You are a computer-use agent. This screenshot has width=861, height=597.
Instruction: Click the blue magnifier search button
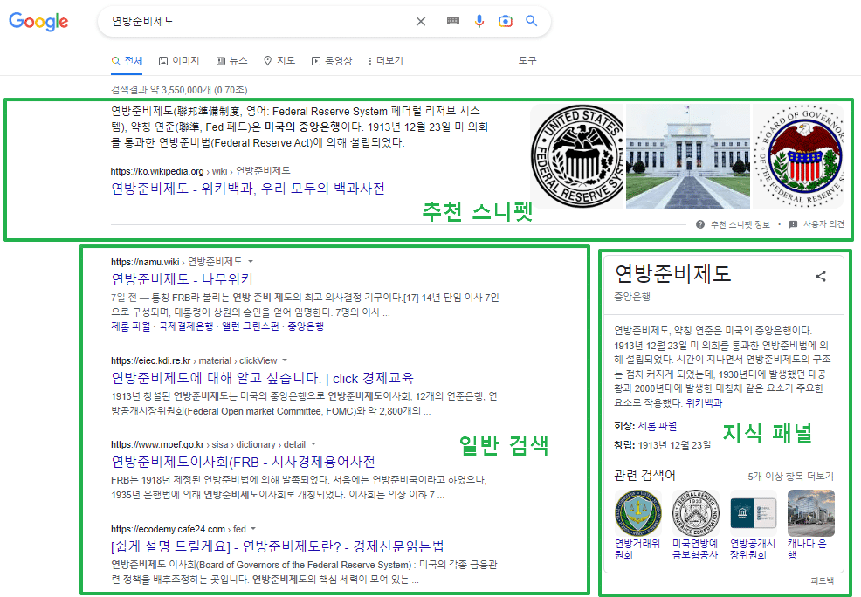click(531, 21)
